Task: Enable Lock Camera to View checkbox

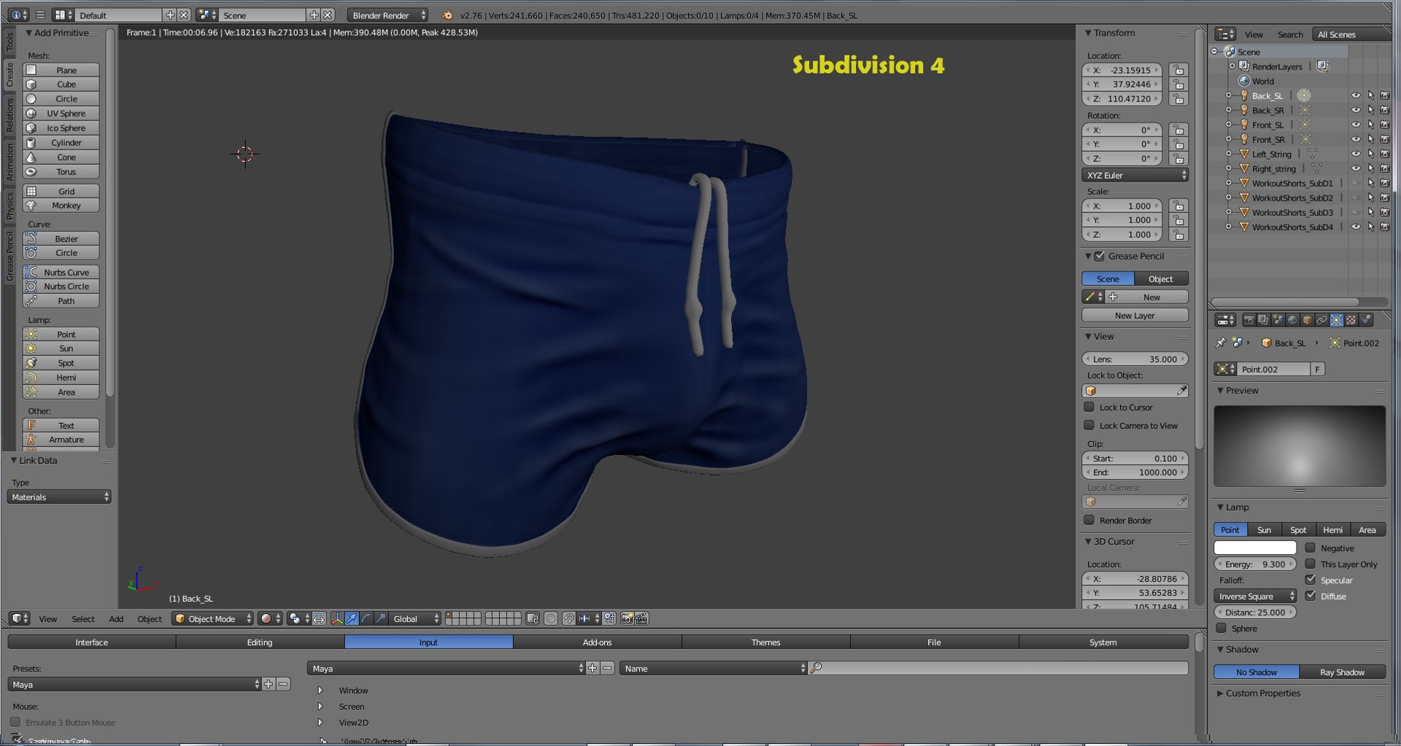Action: 1089,425
